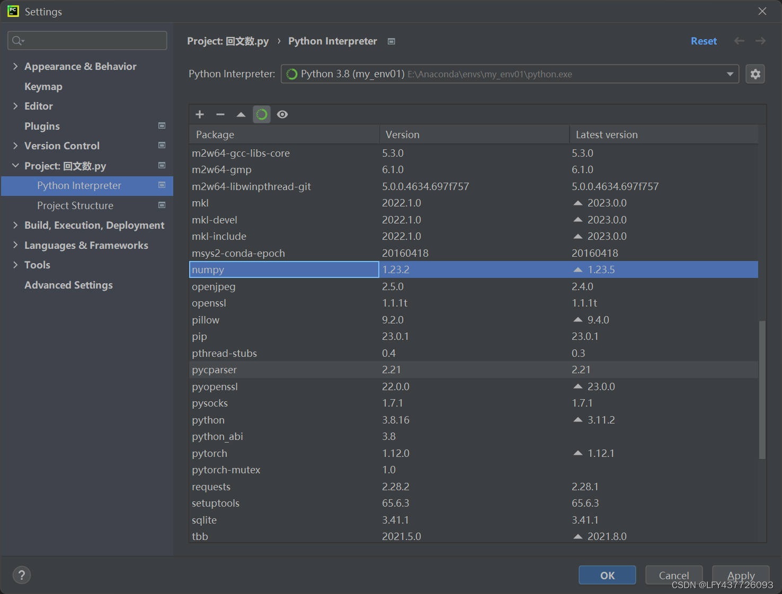Click the upgrade arrow next to 9.4.0
Viewport: 782px width, 594px height.
(x=578, y=320)
